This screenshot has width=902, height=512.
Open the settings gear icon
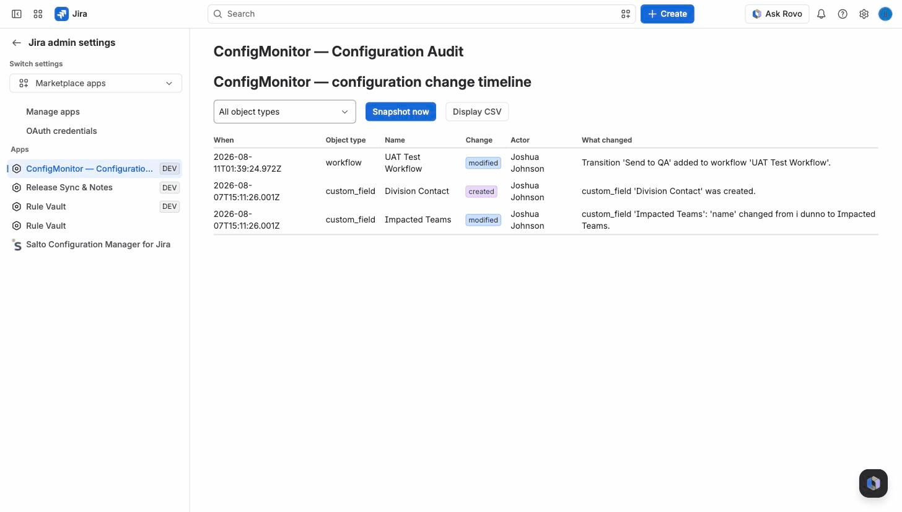point(864,14)
